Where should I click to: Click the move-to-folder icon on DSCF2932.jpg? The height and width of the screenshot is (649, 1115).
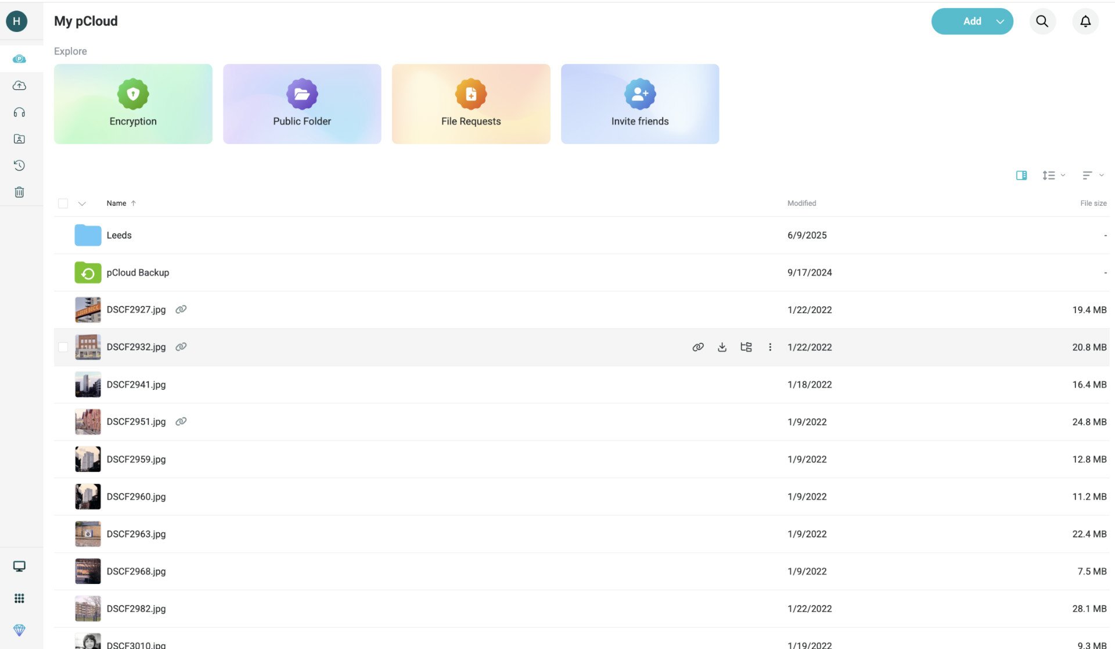tap(746, 347)
